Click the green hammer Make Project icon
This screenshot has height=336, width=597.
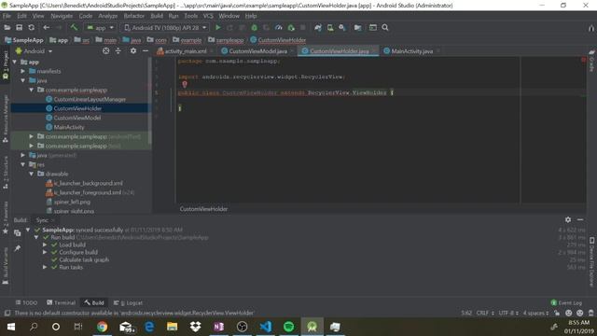click(74, 27)
